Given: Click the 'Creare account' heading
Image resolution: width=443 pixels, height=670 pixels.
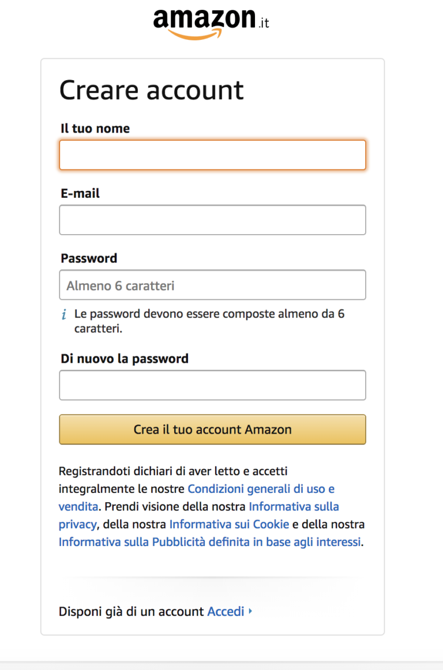Looking at the screenshot, I should (152, 91).
